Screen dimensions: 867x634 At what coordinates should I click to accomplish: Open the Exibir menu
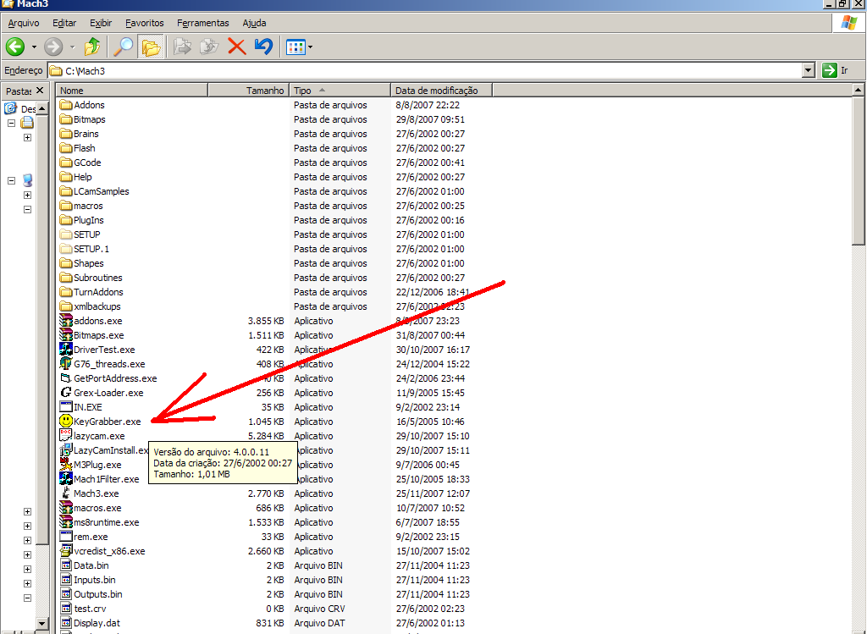click(x=101, y=23)
